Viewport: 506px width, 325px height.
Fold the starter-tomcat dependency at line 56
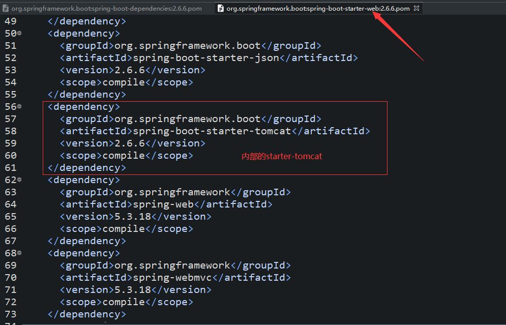20,106
